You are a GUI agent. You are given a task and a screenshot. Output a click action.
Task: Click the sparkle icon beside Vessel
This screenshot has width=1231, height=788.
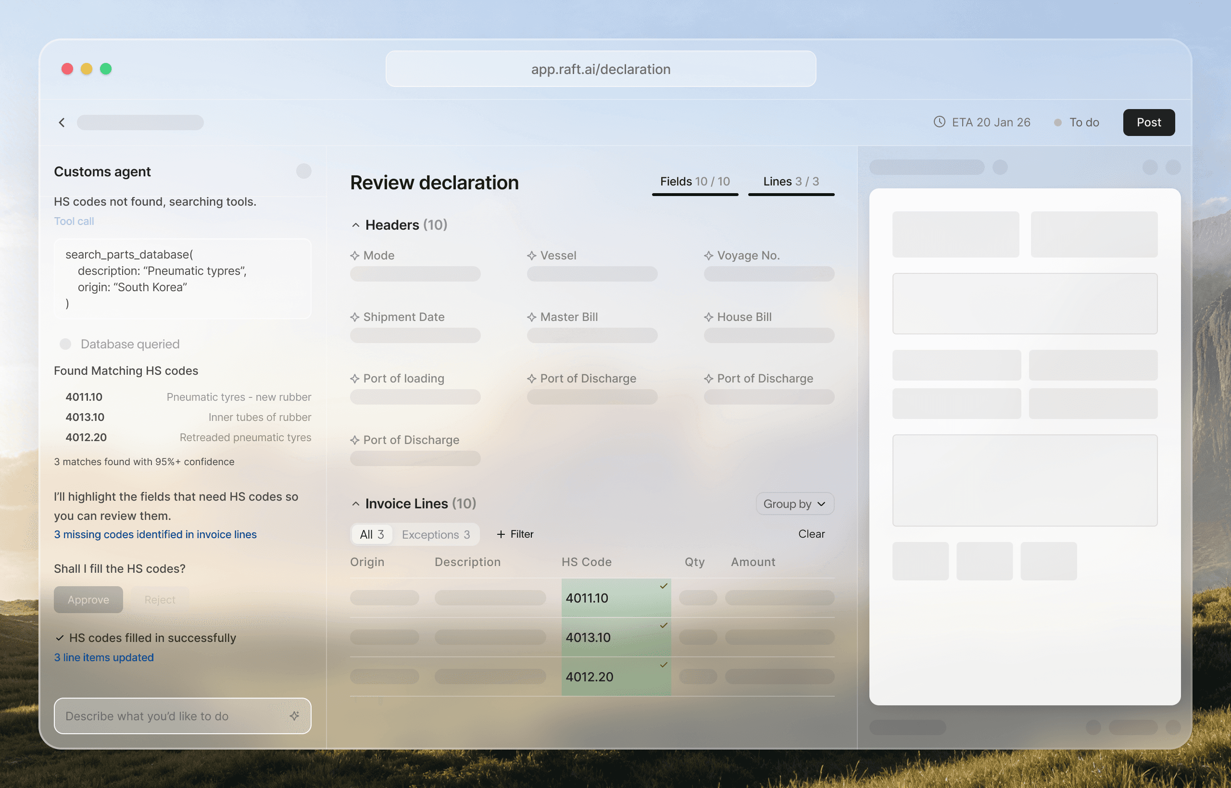pyautogui.click(x=531, y=255)
